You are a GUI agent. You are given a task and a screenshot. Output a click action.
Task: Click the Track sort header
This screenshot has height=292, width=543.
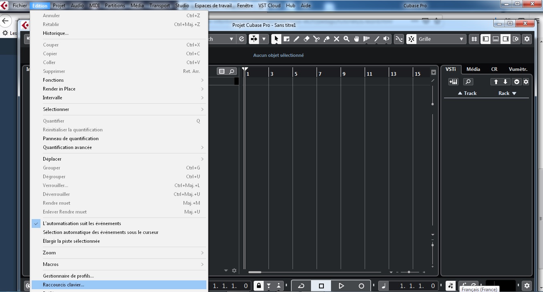467,93
